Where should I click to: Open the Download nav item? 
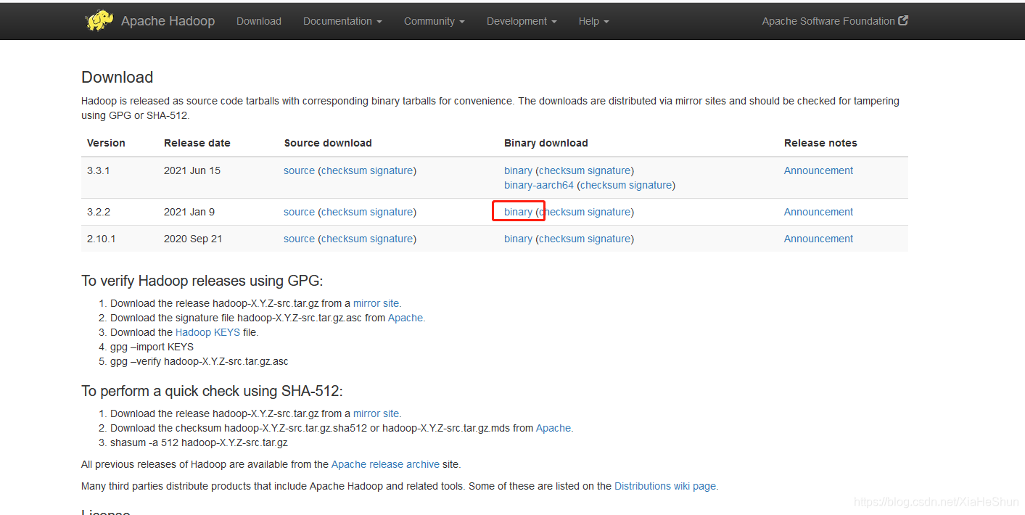[x=259, y=21]
